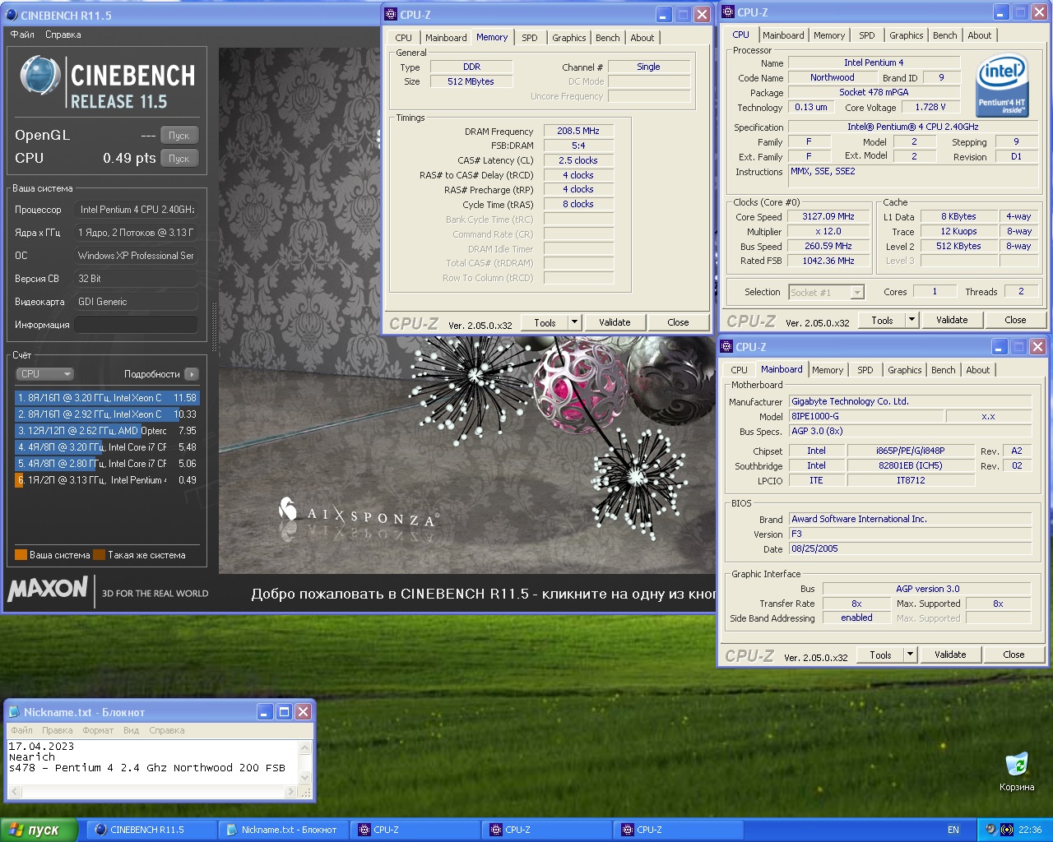Click Validate in Mainboard CPU-Z window
Screen dimensions: 1053x842
pyautogui.click(x=950, y=655)
